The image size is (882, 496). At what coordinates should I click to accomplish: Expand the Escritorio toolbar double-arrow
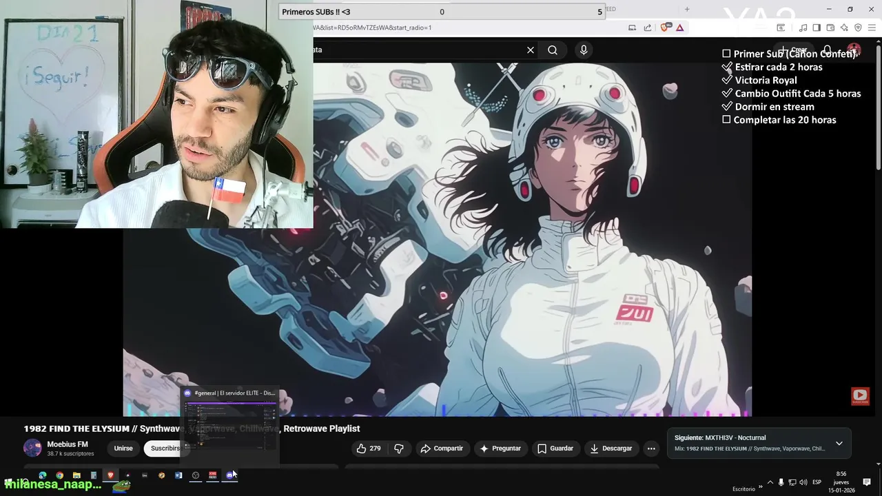[x=761, y=487]
